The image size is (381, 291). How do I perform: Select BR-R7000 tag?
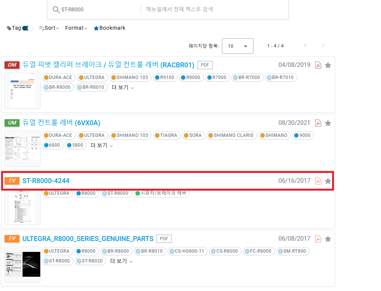click(x=247, y=77)
